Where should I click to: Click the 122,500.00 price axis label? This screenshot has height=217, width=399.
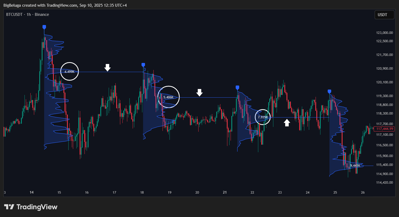coord(385,41)
